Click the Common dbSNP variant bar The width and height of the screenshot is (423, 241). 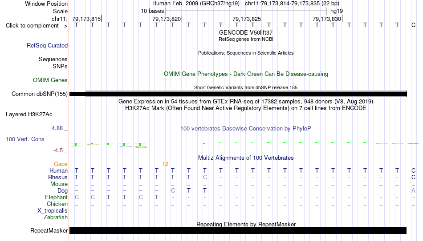tap(238, 94)
